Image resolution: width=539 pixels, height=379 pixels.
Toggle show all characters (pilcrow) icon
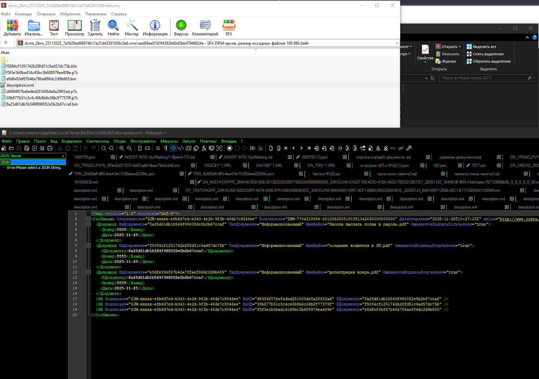(166, 148)
